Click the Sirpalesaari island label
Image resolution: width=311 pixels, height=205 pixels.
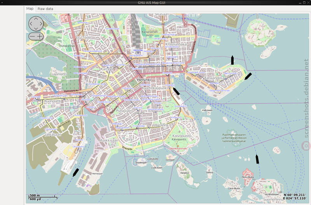point(141,162)
